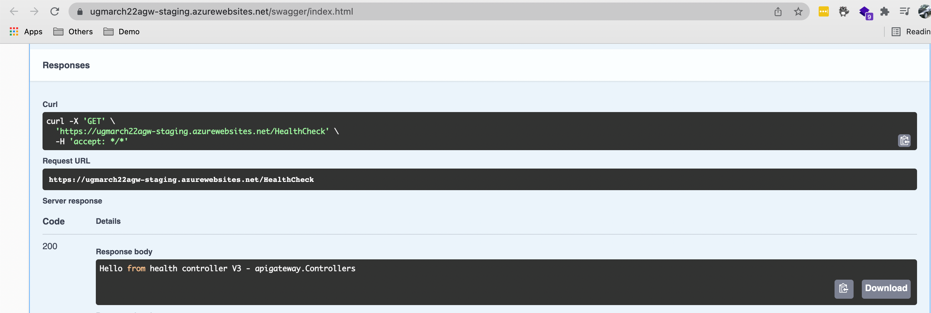Bookmark this page with star icon
Image resolution: width=931 pixels, height=313 pixels.
[x=798, y=11]
